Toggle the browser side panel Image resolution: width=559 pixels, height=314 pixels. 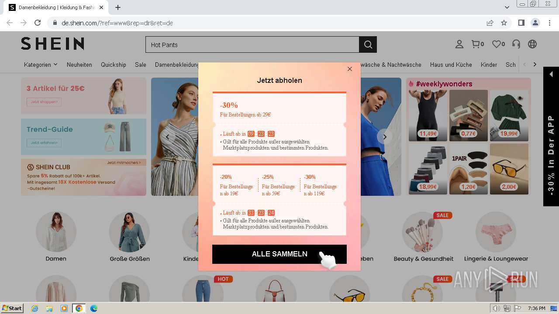click(521, 23)
